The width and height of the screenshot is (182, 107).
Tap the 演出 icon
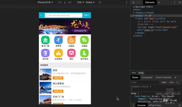[71, 53]
